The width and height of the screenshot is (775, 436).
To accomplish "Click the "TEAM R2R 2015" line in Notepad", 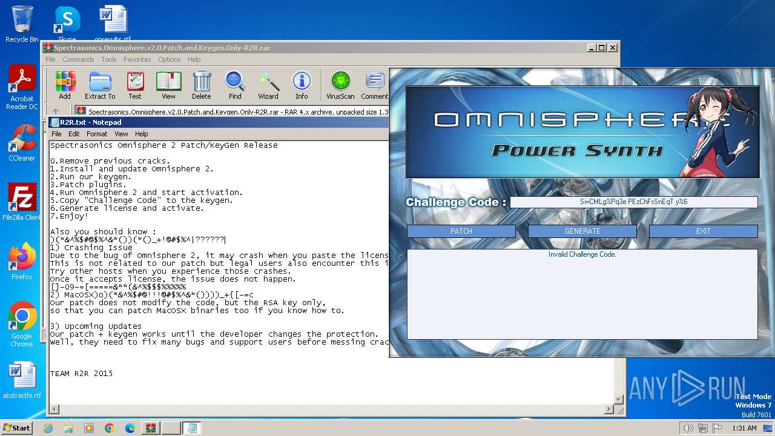I will pyautogui.click(x=81, y=374).
